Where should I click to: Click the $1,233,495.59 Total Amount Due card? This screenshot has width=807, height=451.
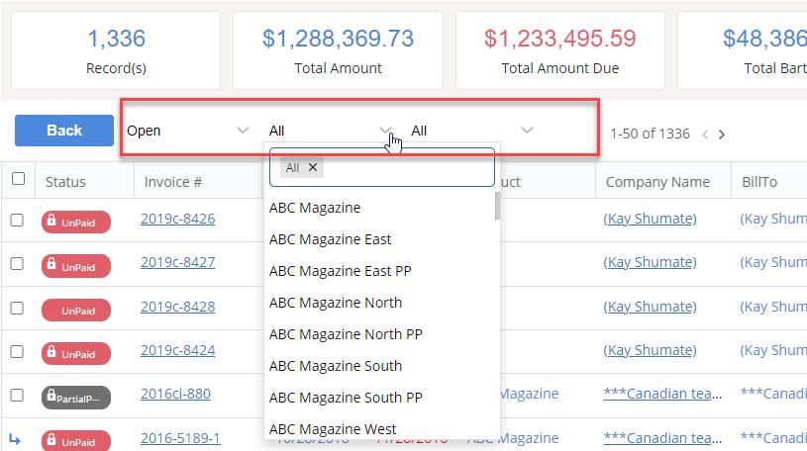[x=560, y=50]
